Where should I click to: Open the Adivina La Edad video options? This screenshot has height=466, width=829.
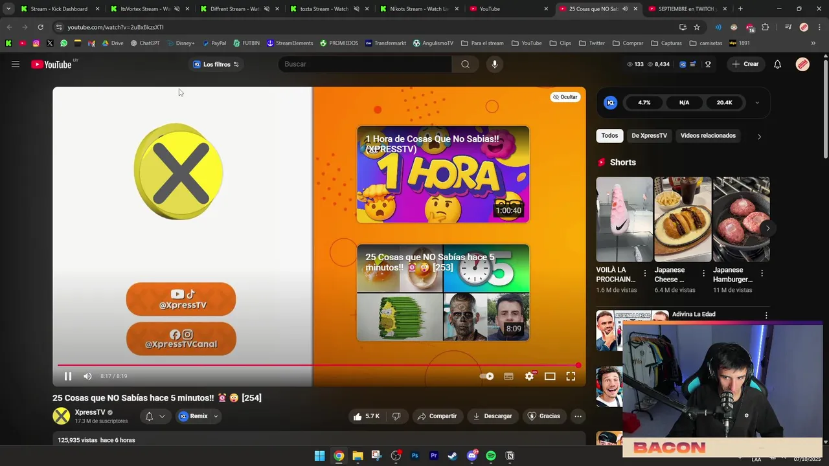766,315
